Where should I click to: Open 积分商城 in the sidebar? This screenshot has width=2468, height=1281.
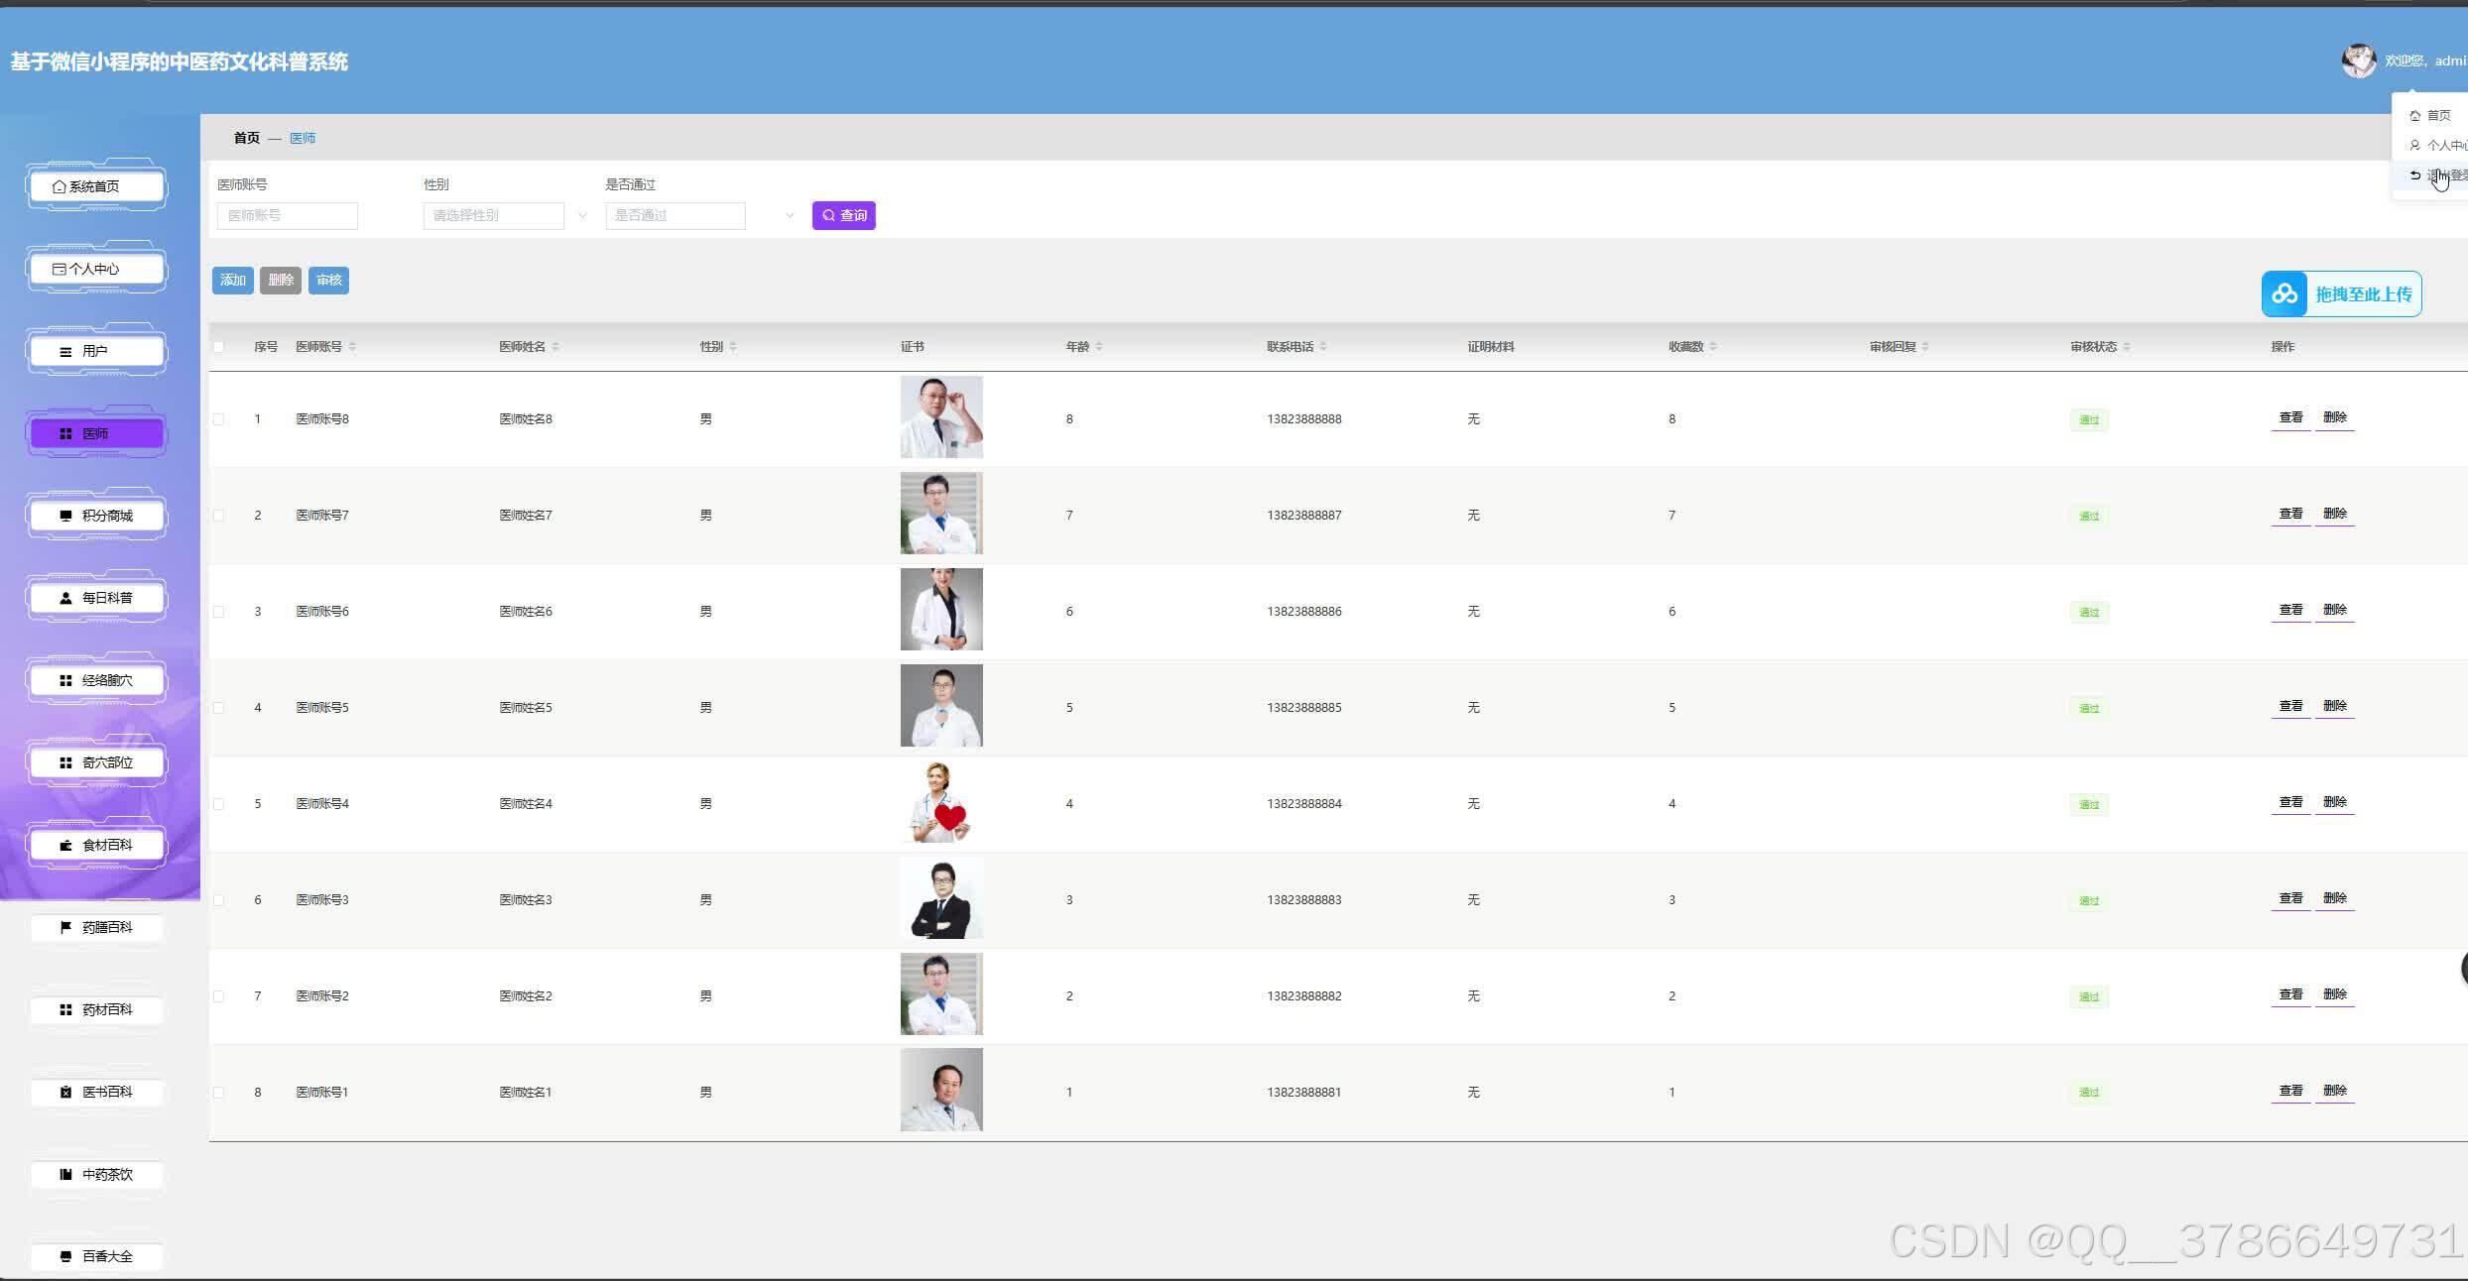tap(97, 516)
